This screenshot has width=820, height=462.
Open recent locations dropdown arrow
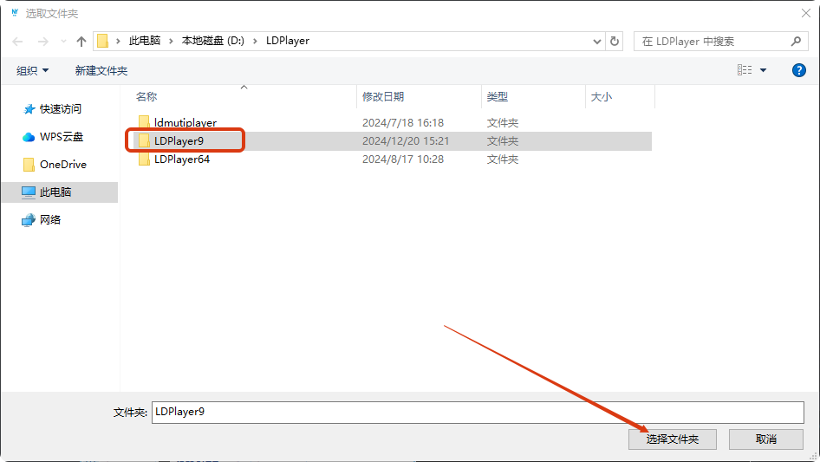[62, 41]
